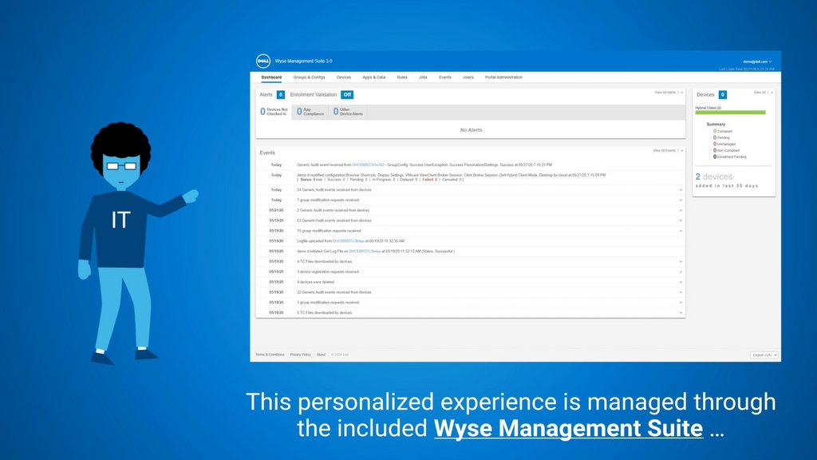This screenshot has width=817, height=460.
Task: Open the demo@dell.com account dropdown
Action: coord(757,61)
